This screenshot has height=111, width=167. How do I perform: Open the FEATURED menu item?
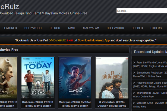10,28
